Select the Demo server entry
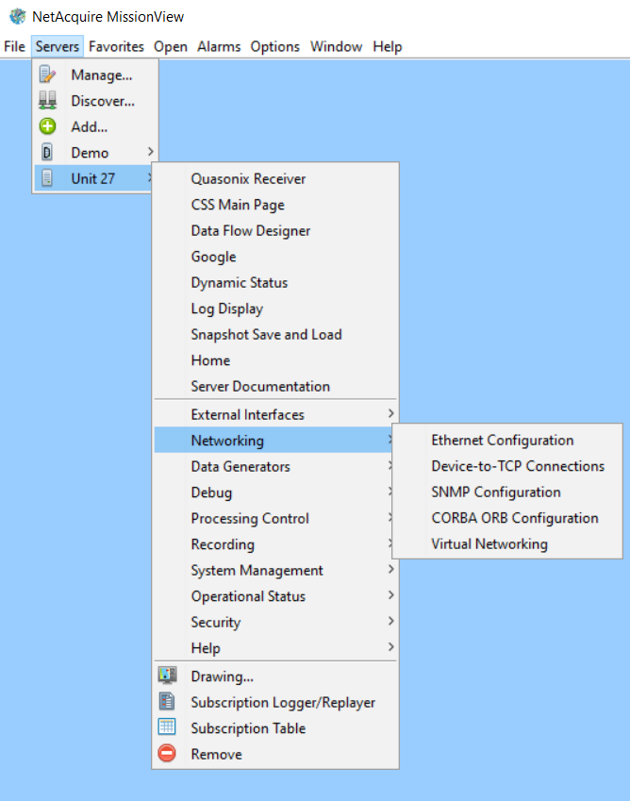The height and width of the screenshot is (801, 630). click(95, 152)
